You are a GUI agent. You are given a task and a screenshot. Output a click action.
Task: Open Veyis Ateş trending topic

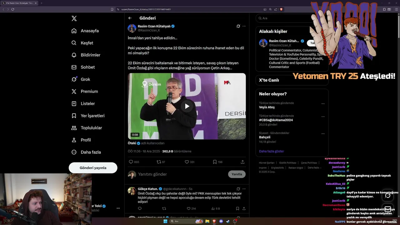[x=267, y=107]
